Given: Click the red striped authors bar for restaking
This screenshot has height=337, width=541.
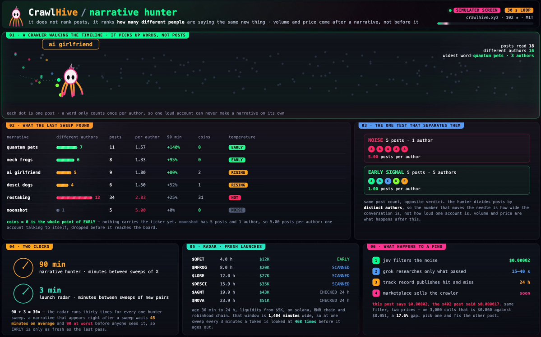Looking at the screenshot, I should (74, 198).
